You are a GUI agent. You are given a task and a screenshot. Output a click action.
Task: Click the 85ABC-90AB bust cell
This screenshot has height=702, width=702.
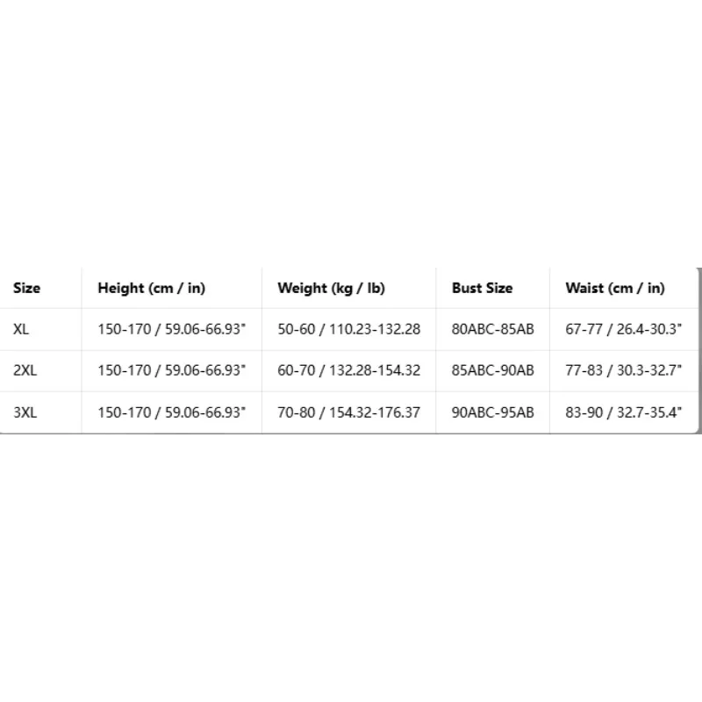point(492,370)
